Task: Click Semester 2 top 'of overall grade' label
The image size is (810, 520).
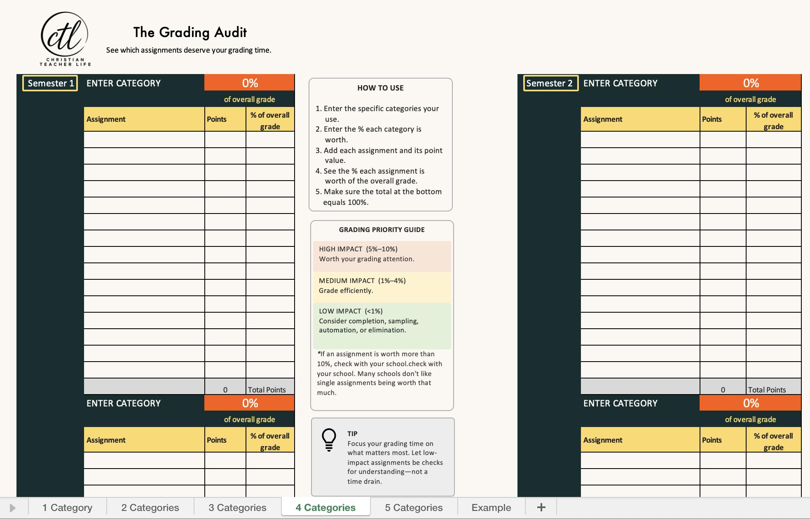Action: point(750,99)
